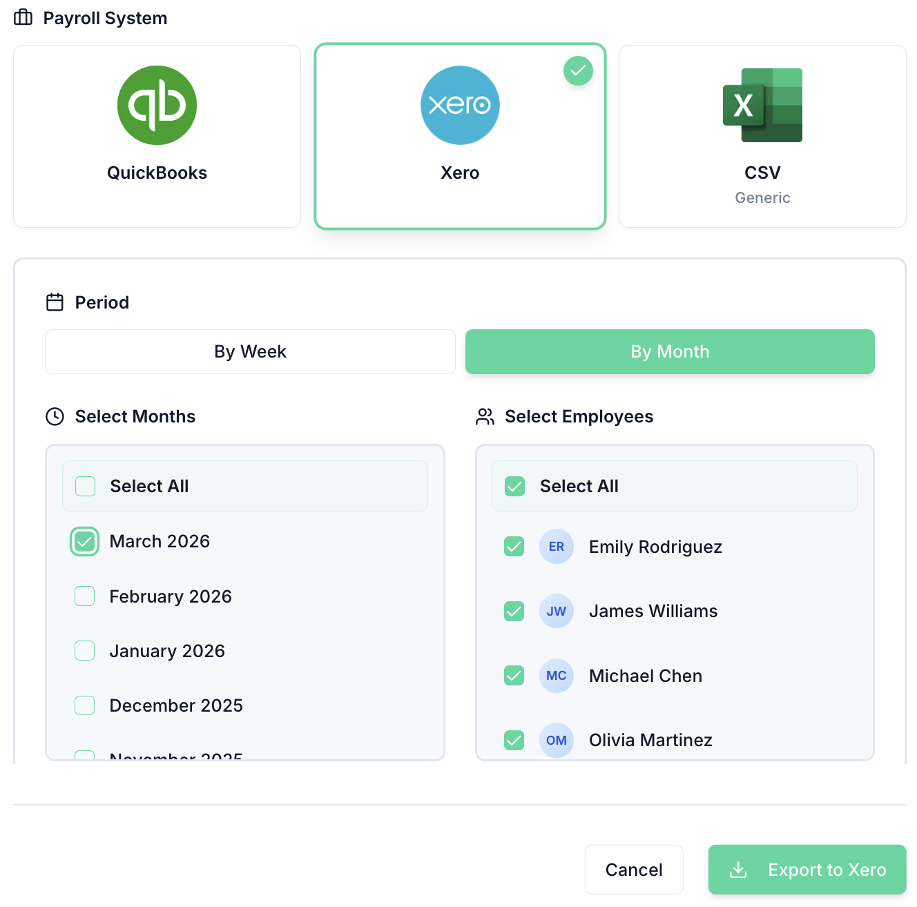Screen dimensions: 917x907
Task: Toggle Select All employees checkbox
Action: (515, 487)
